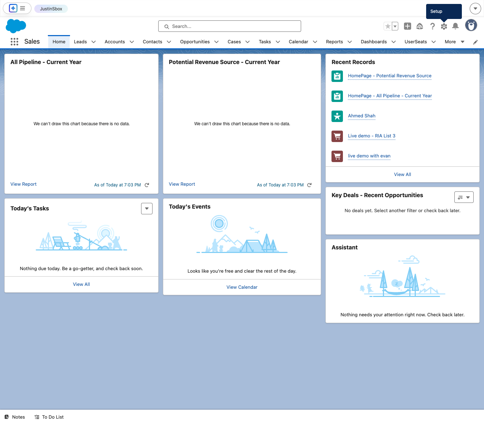
Task: Expand the Leads tab dropdown chevron
Action: pyautogui.click(x=94, y=42)
